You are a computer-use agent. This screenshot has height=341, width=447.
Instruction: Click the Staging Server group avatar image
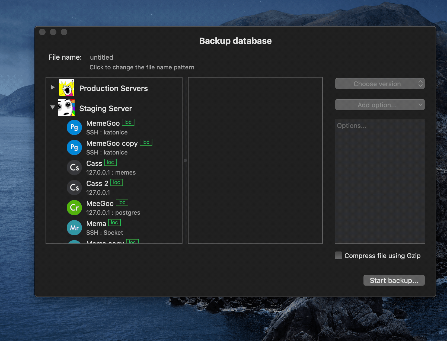[x=66, y=108]
